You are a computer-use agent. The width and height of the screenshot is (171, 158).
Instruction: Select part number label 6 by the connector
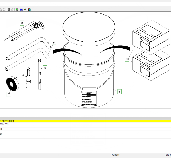click(x=23, y=75)
